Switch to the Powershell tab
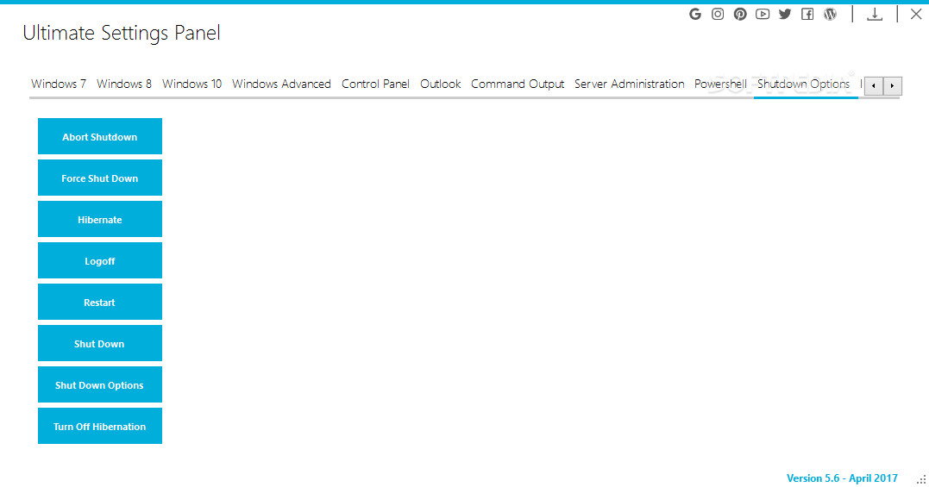Viewport: 929px width, 487px height. pos(720,84)
